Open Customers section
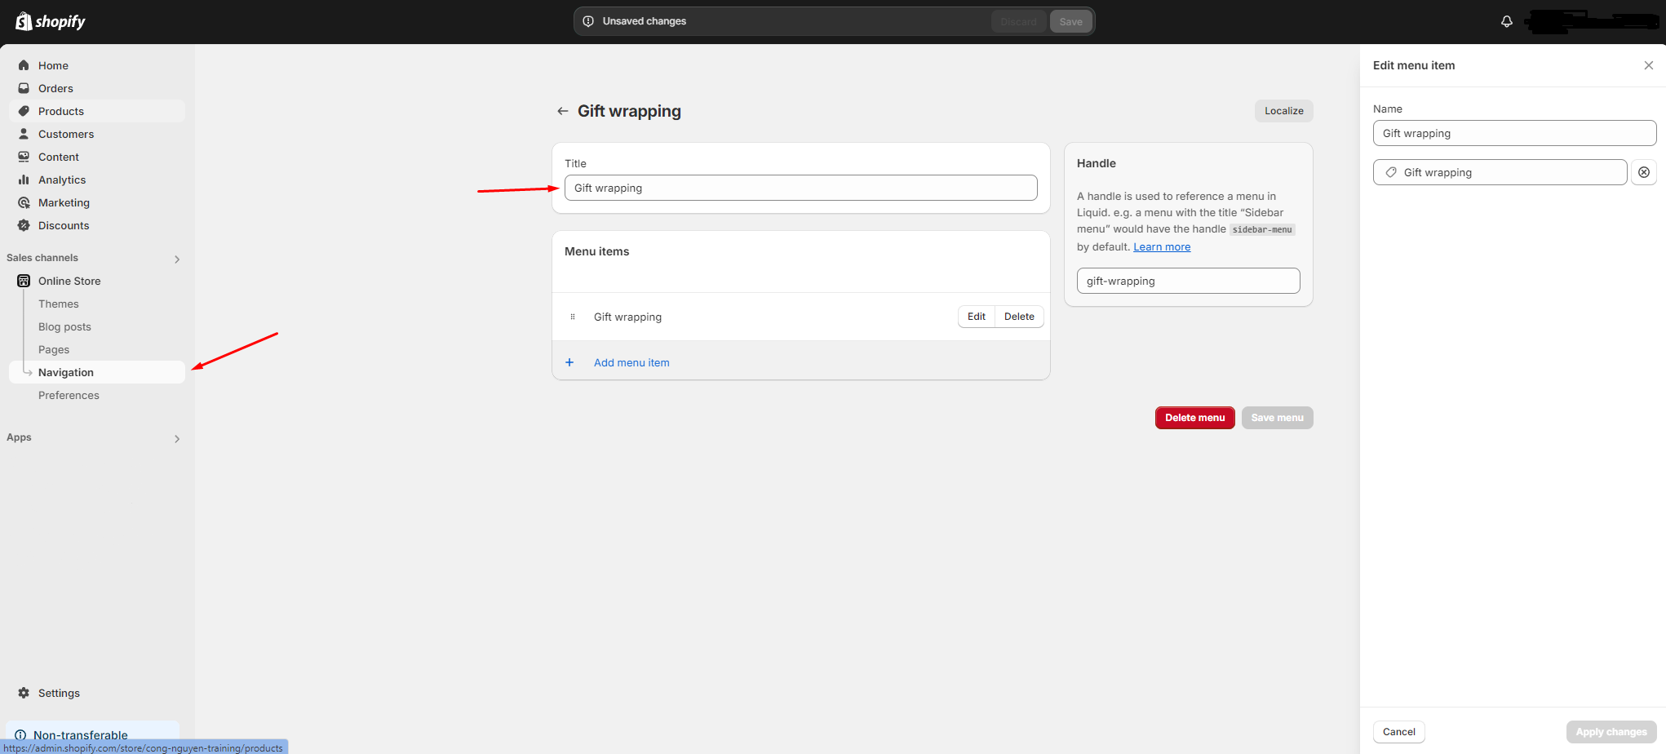 point(96,134)
